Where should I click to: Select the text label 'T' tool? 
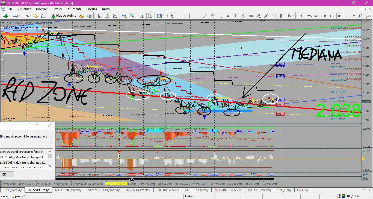coord(235,16)
